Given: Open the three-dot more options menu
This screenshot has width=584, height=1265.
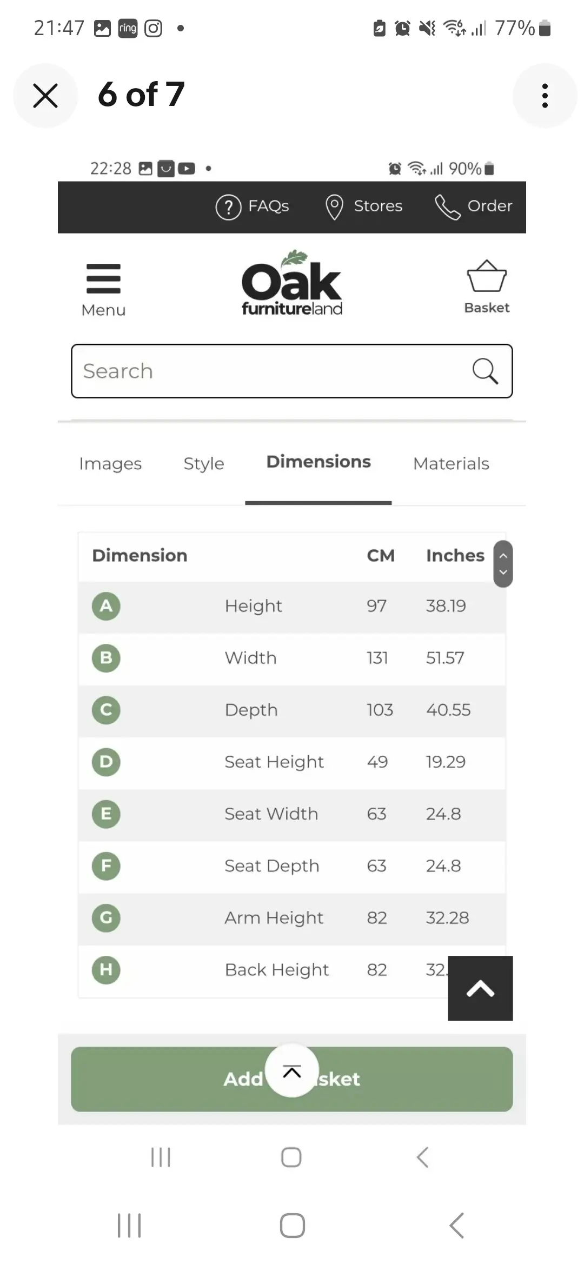Looking at the screenshot, I should click(x=545, y=96).
